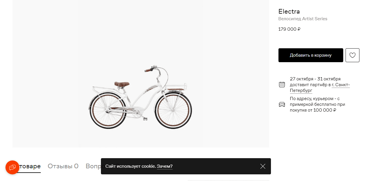
Task: Open the partially hidden Вопросы tab
Action: [93, 166]
